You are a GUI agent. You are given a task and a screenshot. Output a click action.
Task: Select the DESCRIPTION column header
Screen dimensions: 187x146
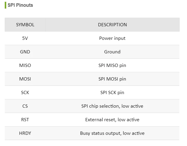(112, 25)
